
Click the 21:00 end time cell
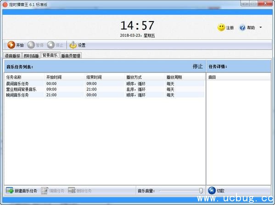point(91,89)
